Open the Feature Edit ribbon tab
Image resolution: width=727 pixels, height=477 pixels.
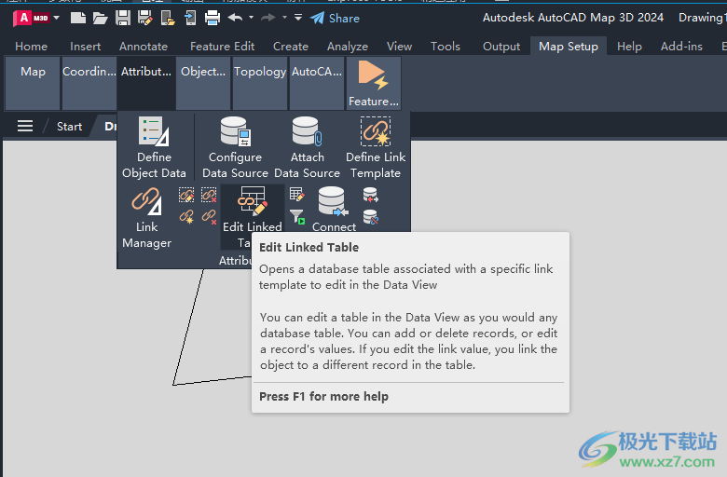[222, 47]
